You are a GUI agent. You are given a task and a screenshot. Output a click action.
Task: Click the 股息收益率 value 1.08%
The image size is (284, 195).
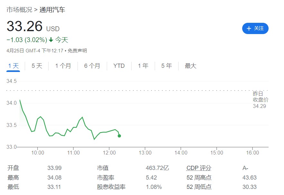[154, 187]
